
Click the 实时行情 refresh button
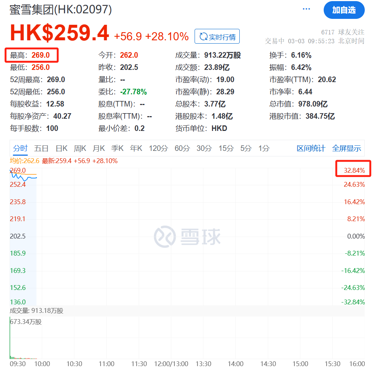[217, 37]
